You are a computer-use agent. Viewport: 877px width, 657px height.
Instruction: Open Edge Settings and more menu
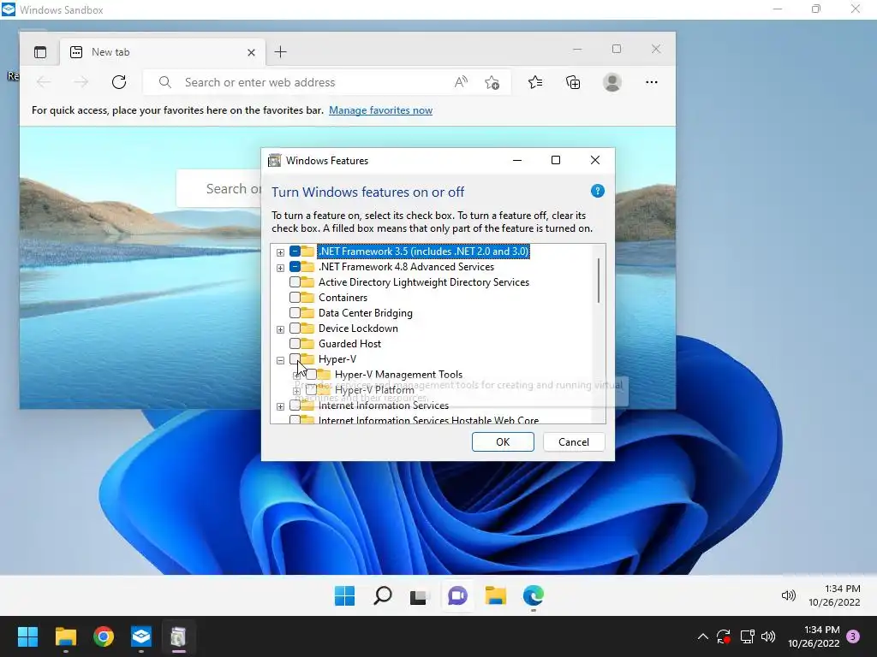click(x=652, y=83)
